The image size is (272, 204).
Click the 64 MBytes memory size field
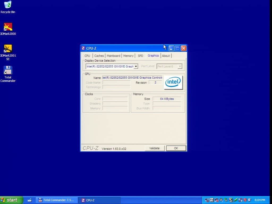(x=167, y=99)
